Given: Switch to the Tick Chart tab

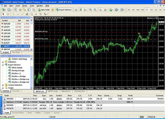Looking at the screenshot, I should [16, 52].
